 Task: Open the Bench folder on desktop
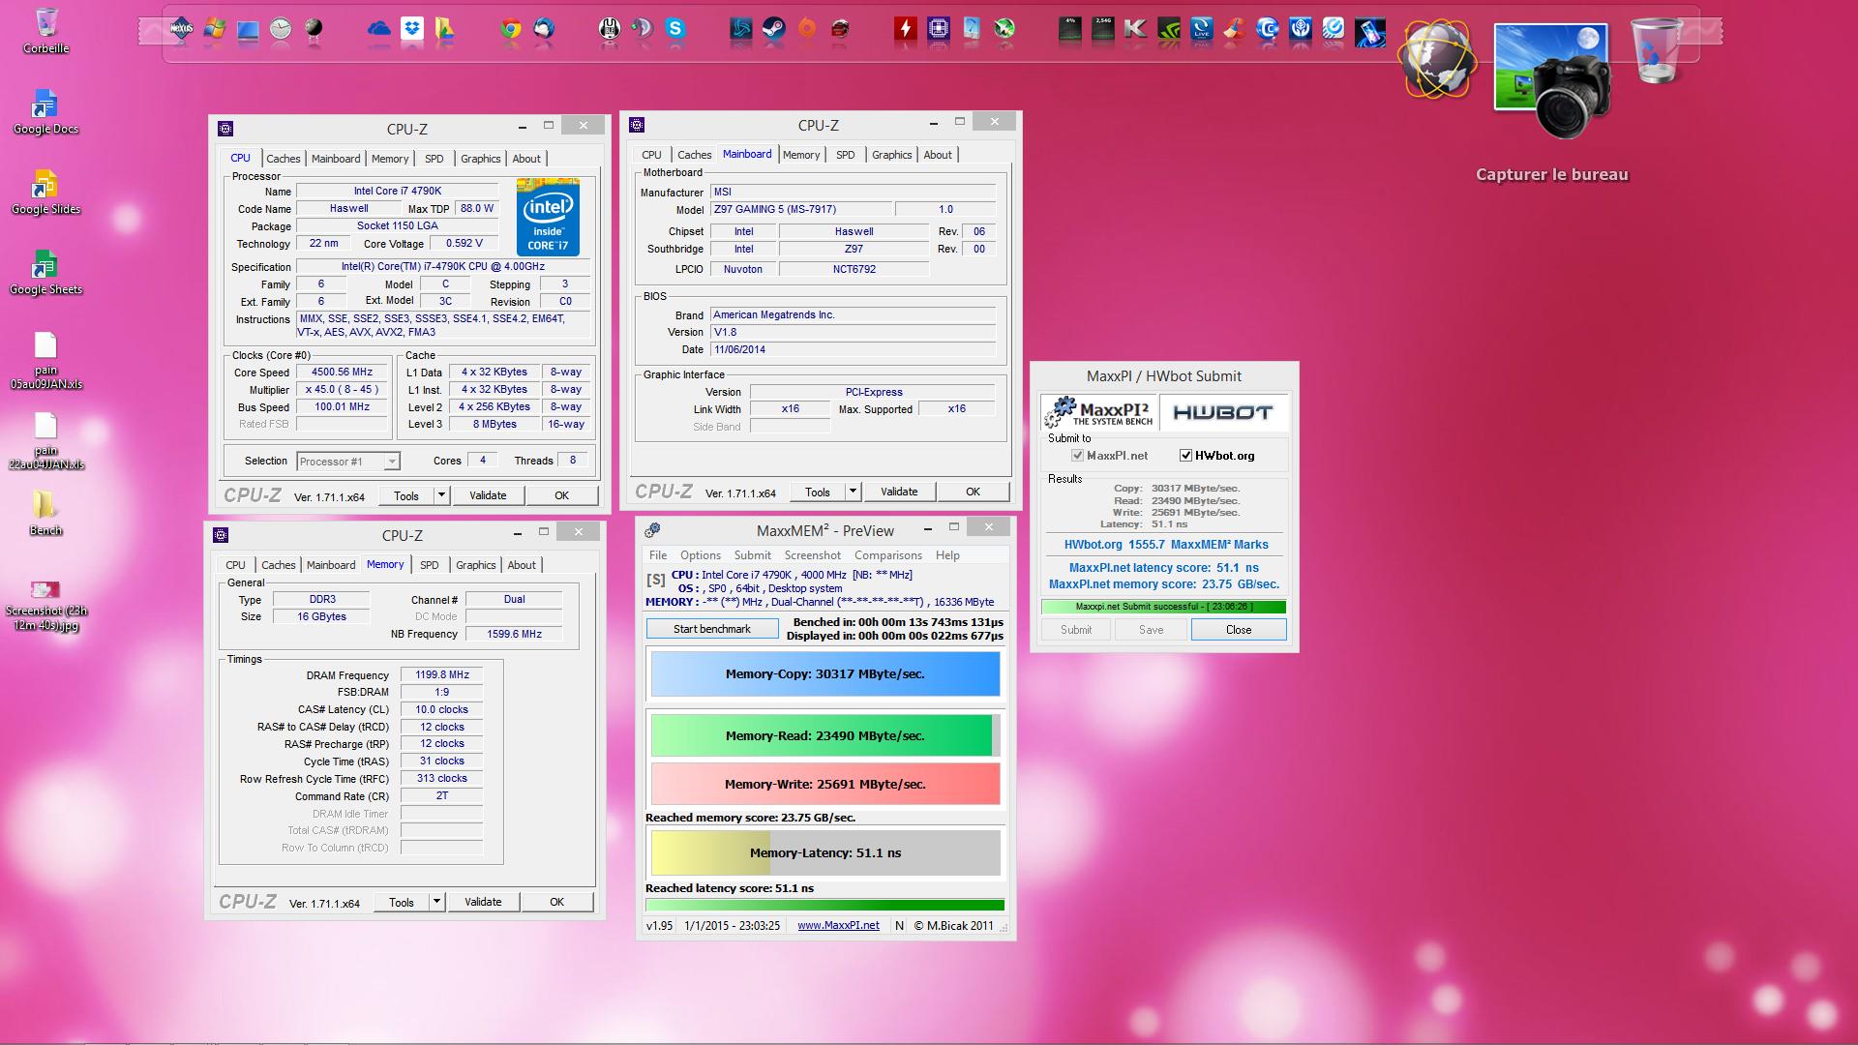point(45,513)
